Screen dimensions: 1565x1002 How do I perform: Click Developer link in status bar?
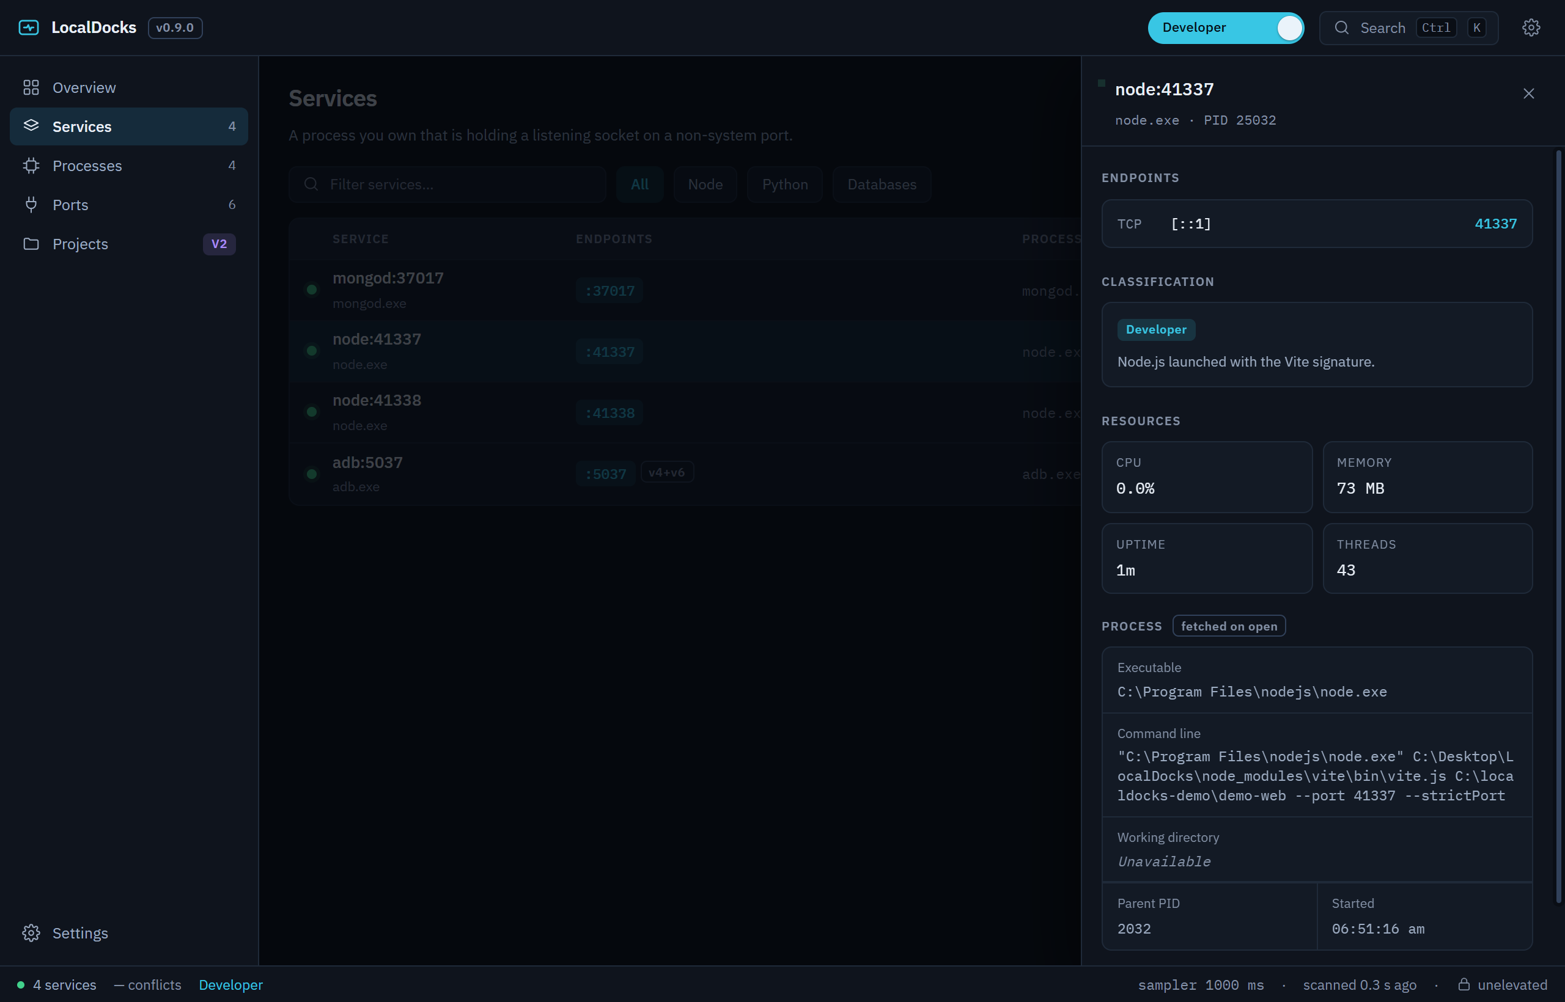click(x=230, y=984)
